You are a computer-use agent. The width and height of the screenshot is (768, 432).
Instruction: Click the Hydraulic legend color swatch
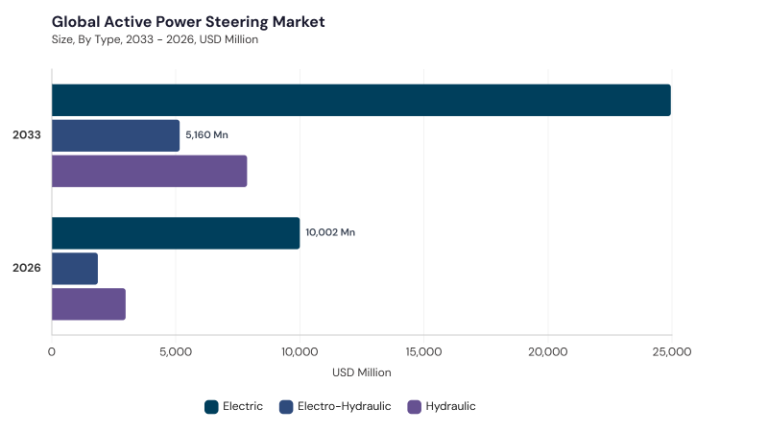click(415, 406)
